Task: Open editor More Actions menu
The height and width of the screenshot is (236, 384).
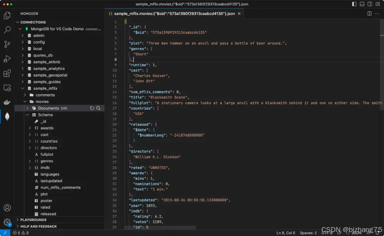Action: coord(377,13)
